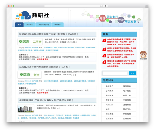Open category 求职招聘

127,114
